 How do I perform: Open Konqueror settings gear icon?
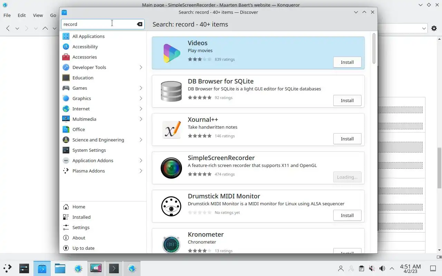point(434,28)
